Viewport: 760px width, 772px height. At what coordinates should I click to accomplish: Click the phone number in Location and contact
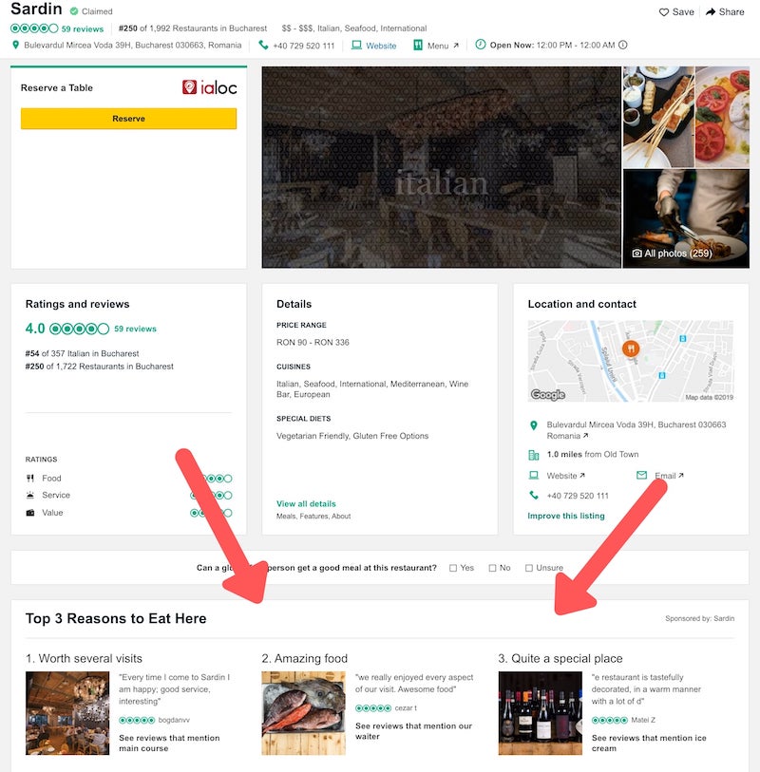pyautogui.click(x=578, y=496)
